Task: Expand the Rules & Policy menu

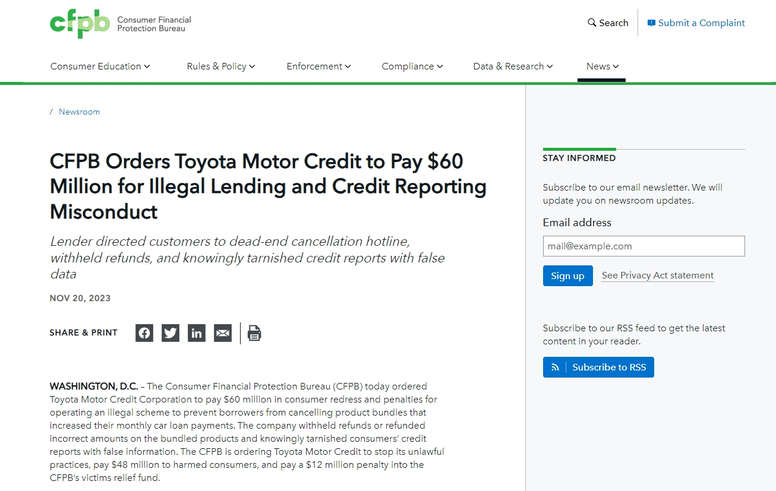Action: pos(220,66)
